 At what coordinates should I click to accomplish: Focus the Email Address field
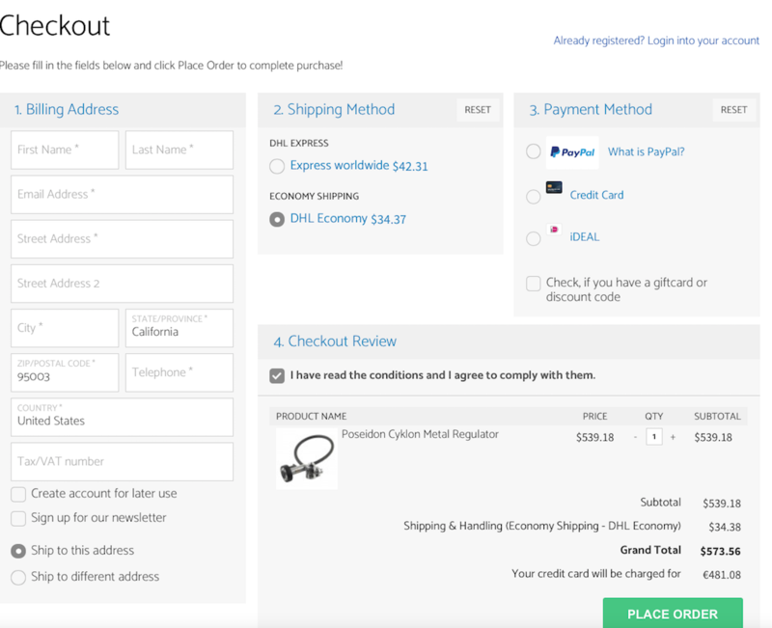(x=123, y=195)
